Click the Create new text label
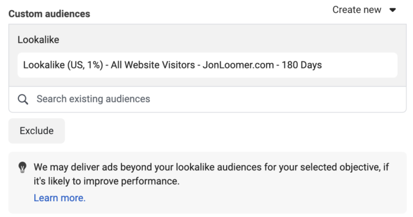Image resolution: width=413 pixels, height=217 pixels. coord(356,10)
